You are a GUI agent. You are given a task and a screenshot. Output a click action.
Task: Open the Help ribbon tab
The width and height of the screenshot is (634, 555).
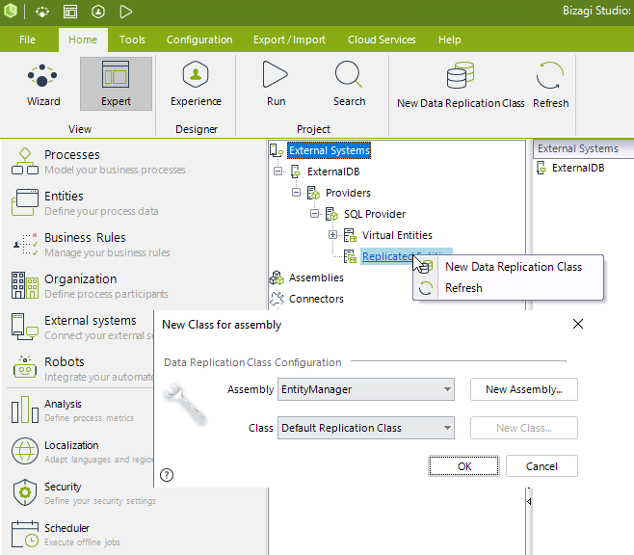(450, 40)
